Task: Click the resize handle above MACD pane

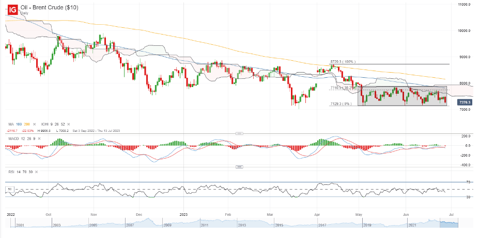Action: (240, 133)
